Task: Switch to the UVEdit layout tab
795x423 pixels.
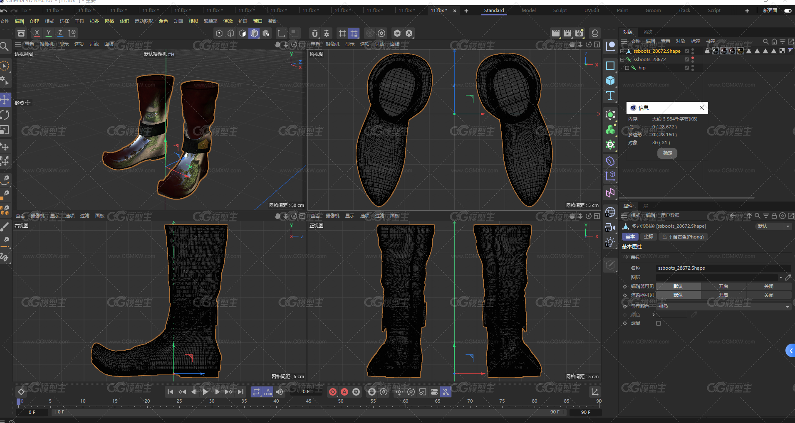Action: [x=592, y=10]
